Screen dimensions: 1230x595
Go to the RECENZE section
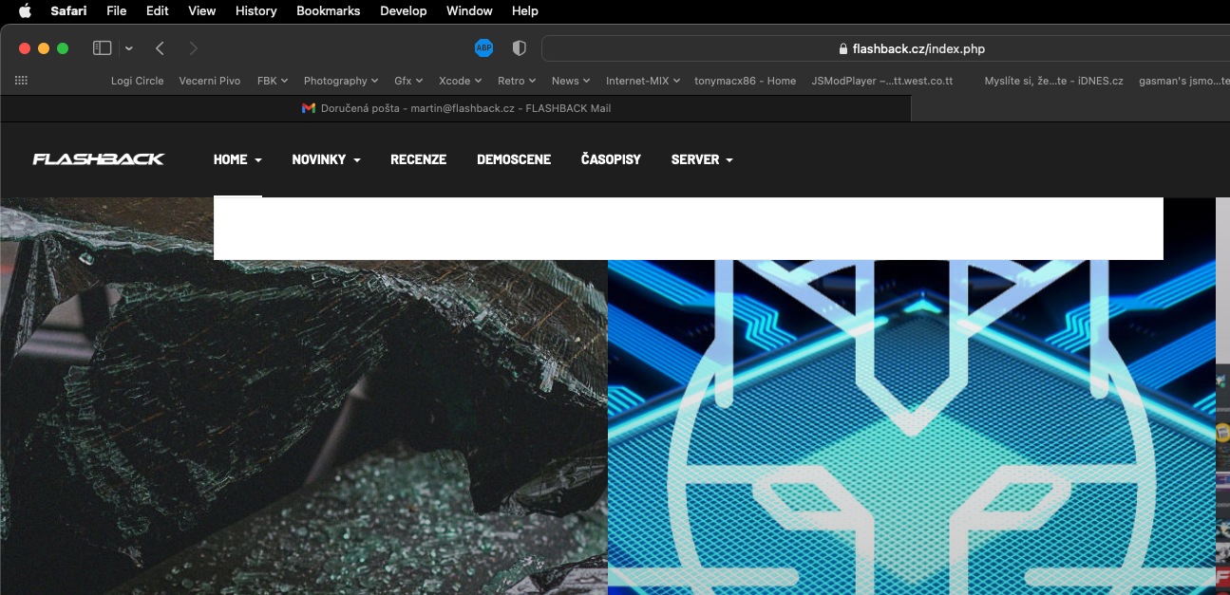coord(419,159)
